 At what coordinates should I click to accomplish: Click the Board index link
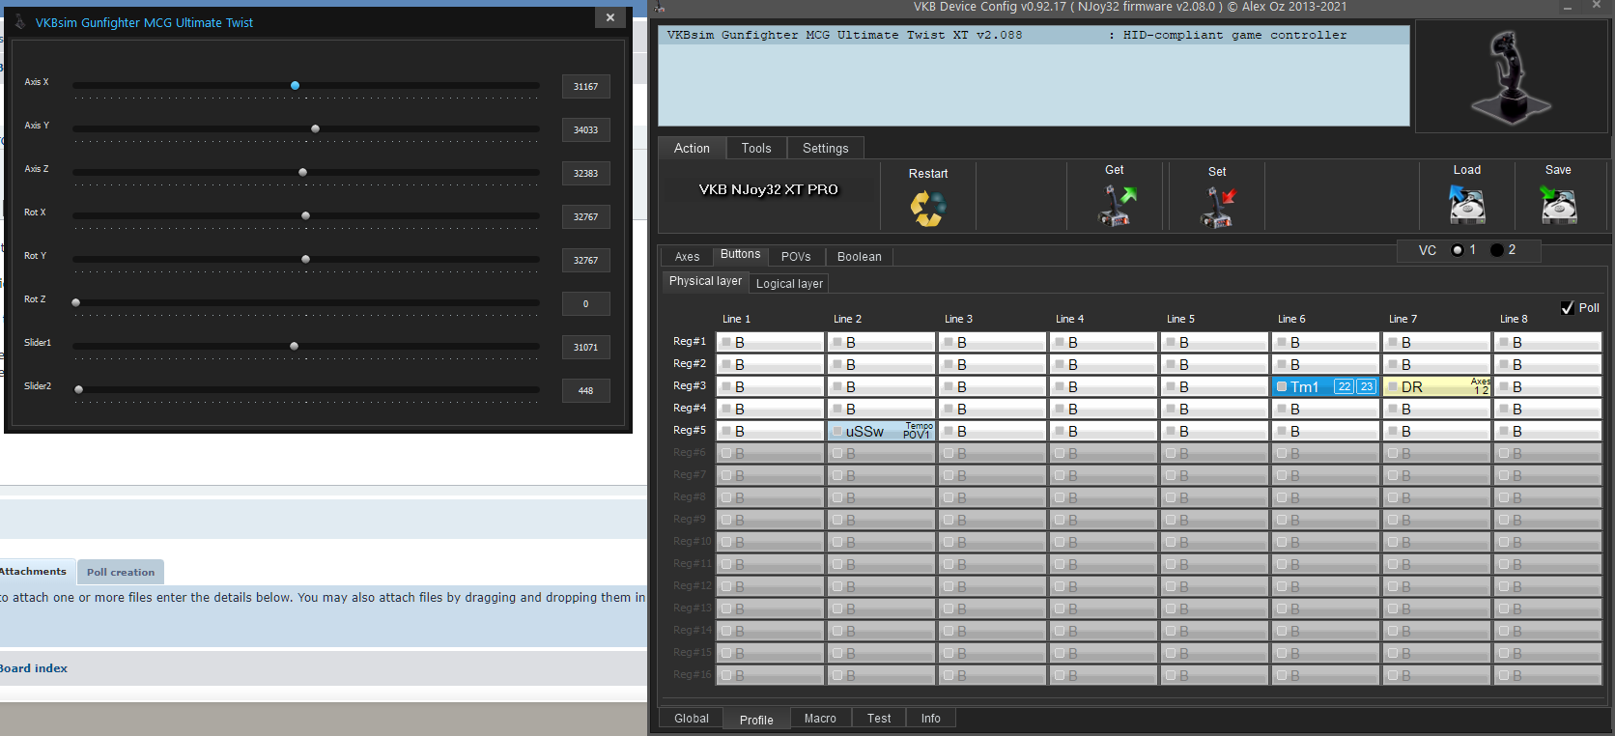pos(34,668)
